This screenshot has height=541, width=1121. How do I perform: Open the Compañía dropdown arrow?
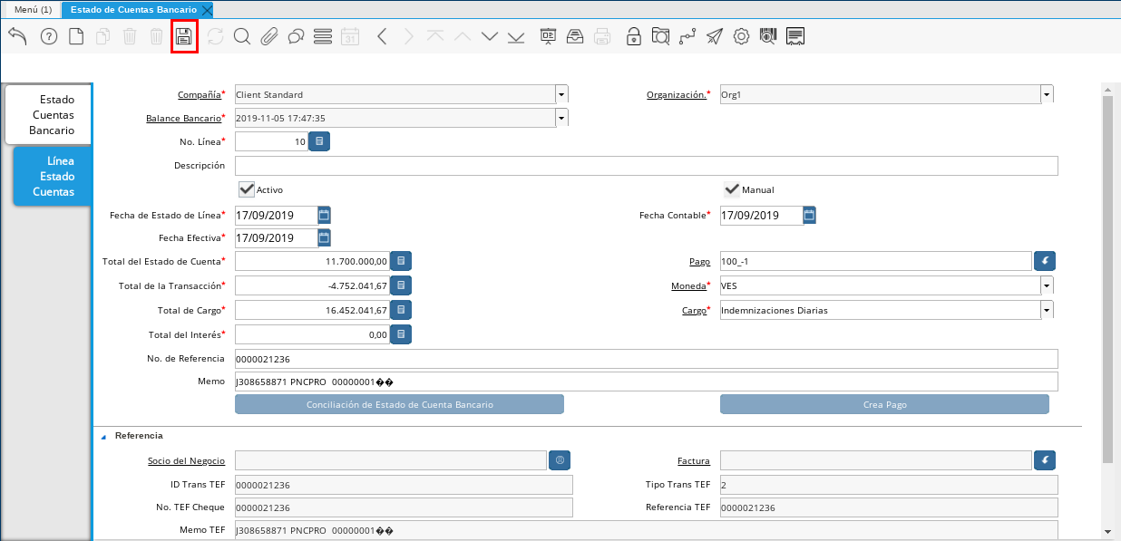[561, 94]
